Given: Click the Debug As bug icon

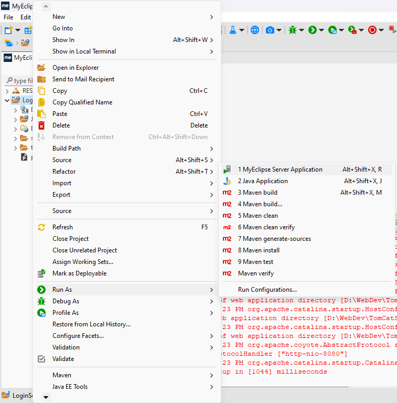Looking at the screenshot, I should [41, 301].
